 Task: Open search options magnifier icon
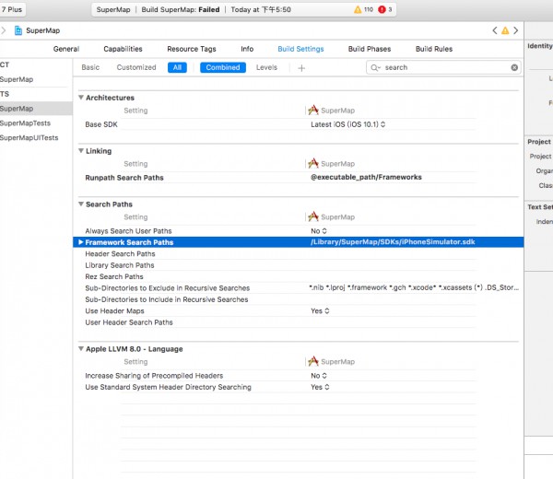(375, 67)
